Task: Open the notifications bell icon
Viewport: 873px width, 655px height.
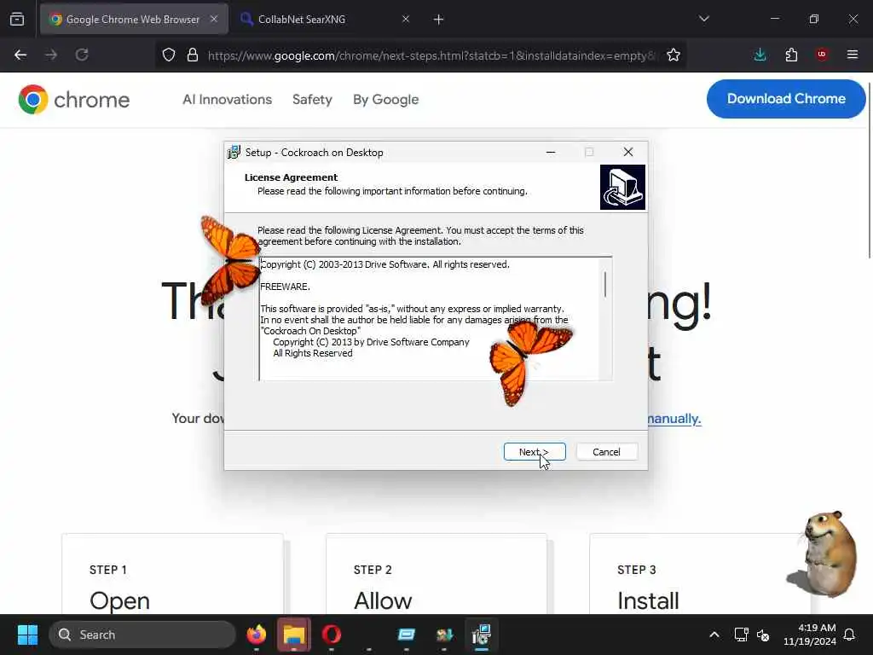Action: [x=849, y=635]
